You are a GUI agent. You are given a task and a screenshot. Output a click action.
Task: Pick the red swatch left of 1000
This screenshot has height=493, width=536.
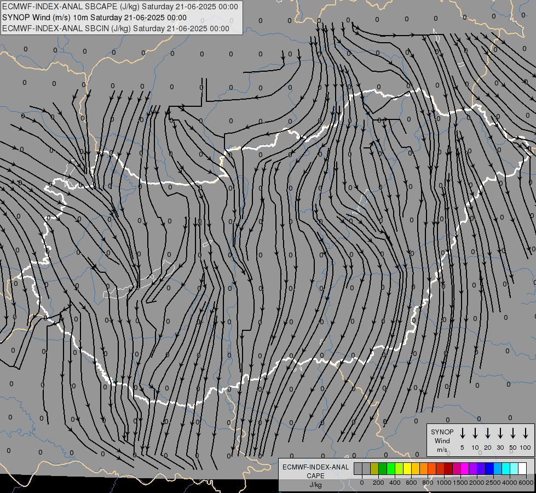click(x=440, y=468)
